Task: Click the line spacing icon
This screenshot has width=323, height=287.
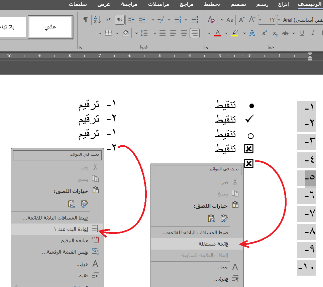Action: point(144,33)
